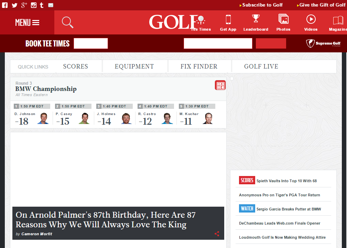Click P. Casey's score of -15
The width and height of the screenshot is (347, 248).
(x=63, y=122)
